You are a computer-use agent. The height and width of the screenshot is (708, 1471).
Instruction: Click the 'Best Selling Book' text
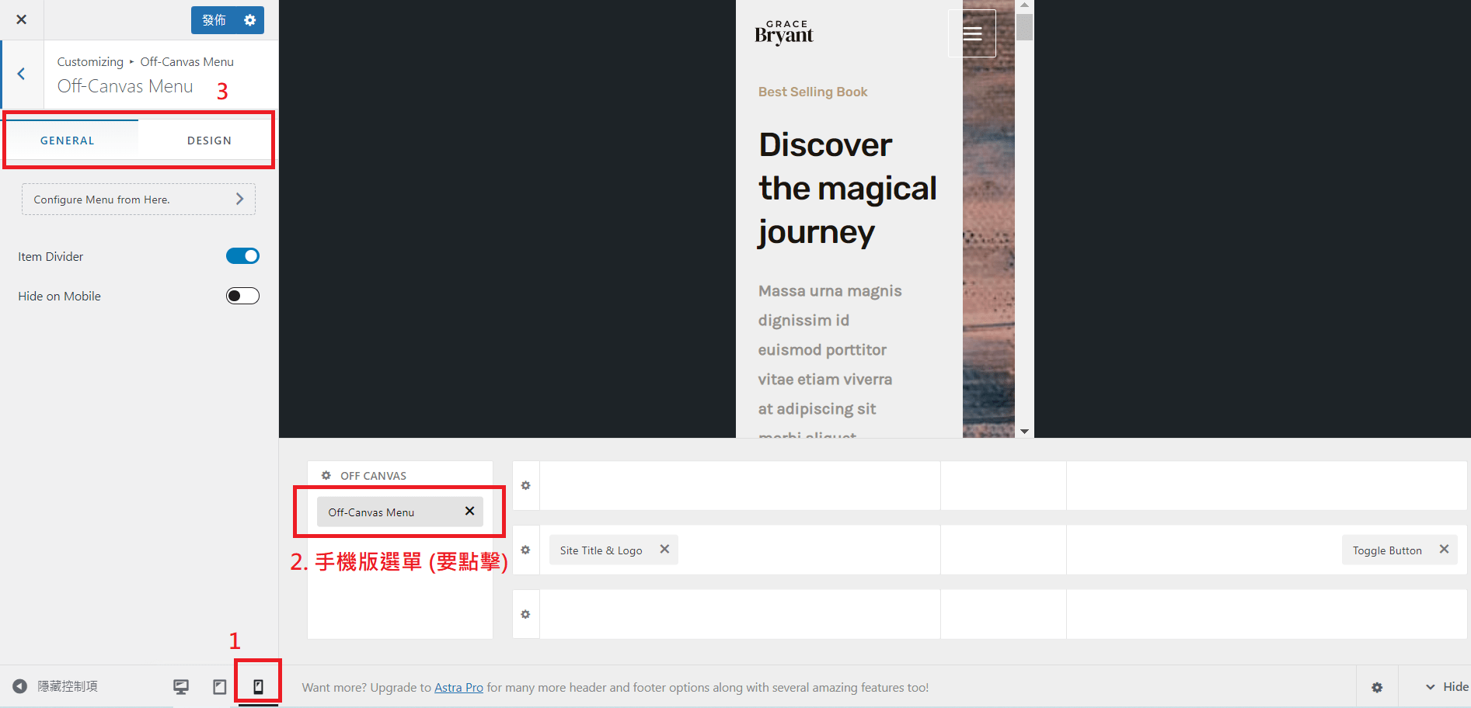click(x=813, y=92)
